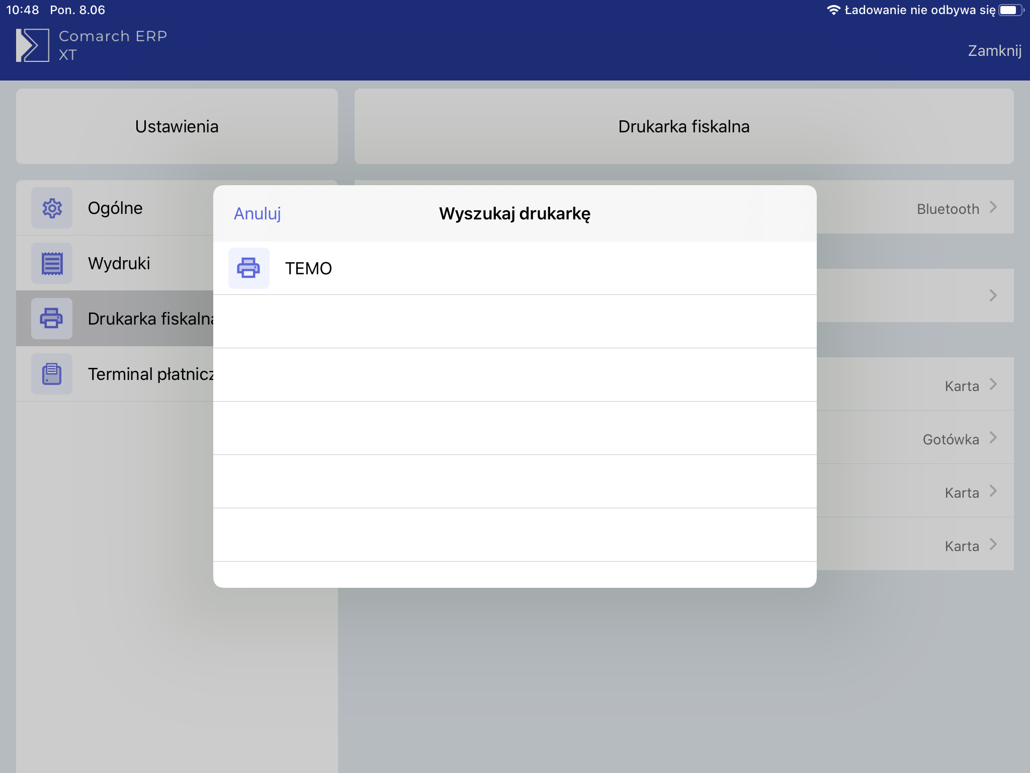The image size is (1030, 773).
Task: Click the Drukarka fiskalna sidebar printer icon
Action: tap(52, 319)
